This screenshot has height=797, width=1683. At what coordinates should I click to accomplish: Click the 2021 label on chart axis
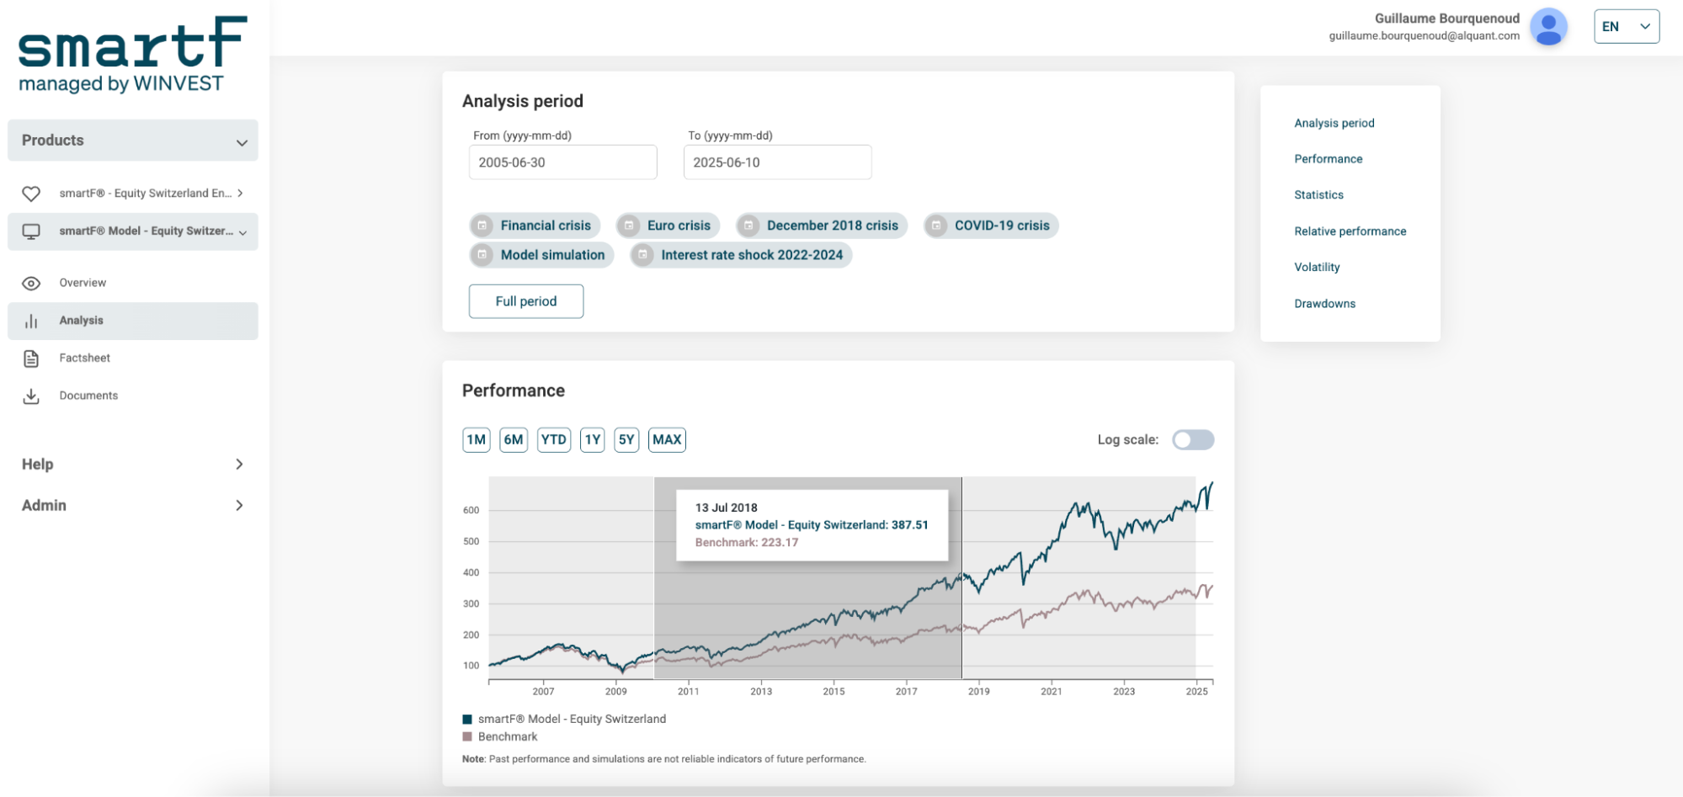pyautogui.click(x=1052, y=692)
